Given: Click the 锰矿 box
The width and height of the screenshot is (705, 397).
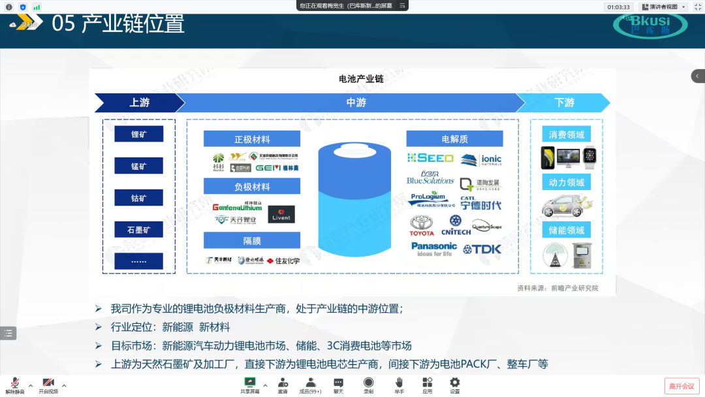Looking at the screenshot, I should coord(138,166).
